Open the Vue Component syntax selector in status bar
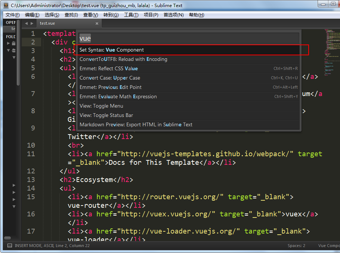The image size is (340, 253). pos(328,246)
